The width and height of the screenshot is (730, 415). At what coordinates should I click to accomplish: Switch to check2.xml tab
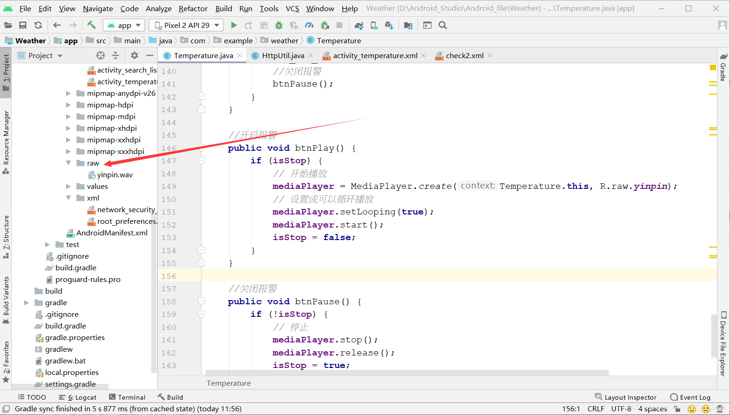pos(464,55)
